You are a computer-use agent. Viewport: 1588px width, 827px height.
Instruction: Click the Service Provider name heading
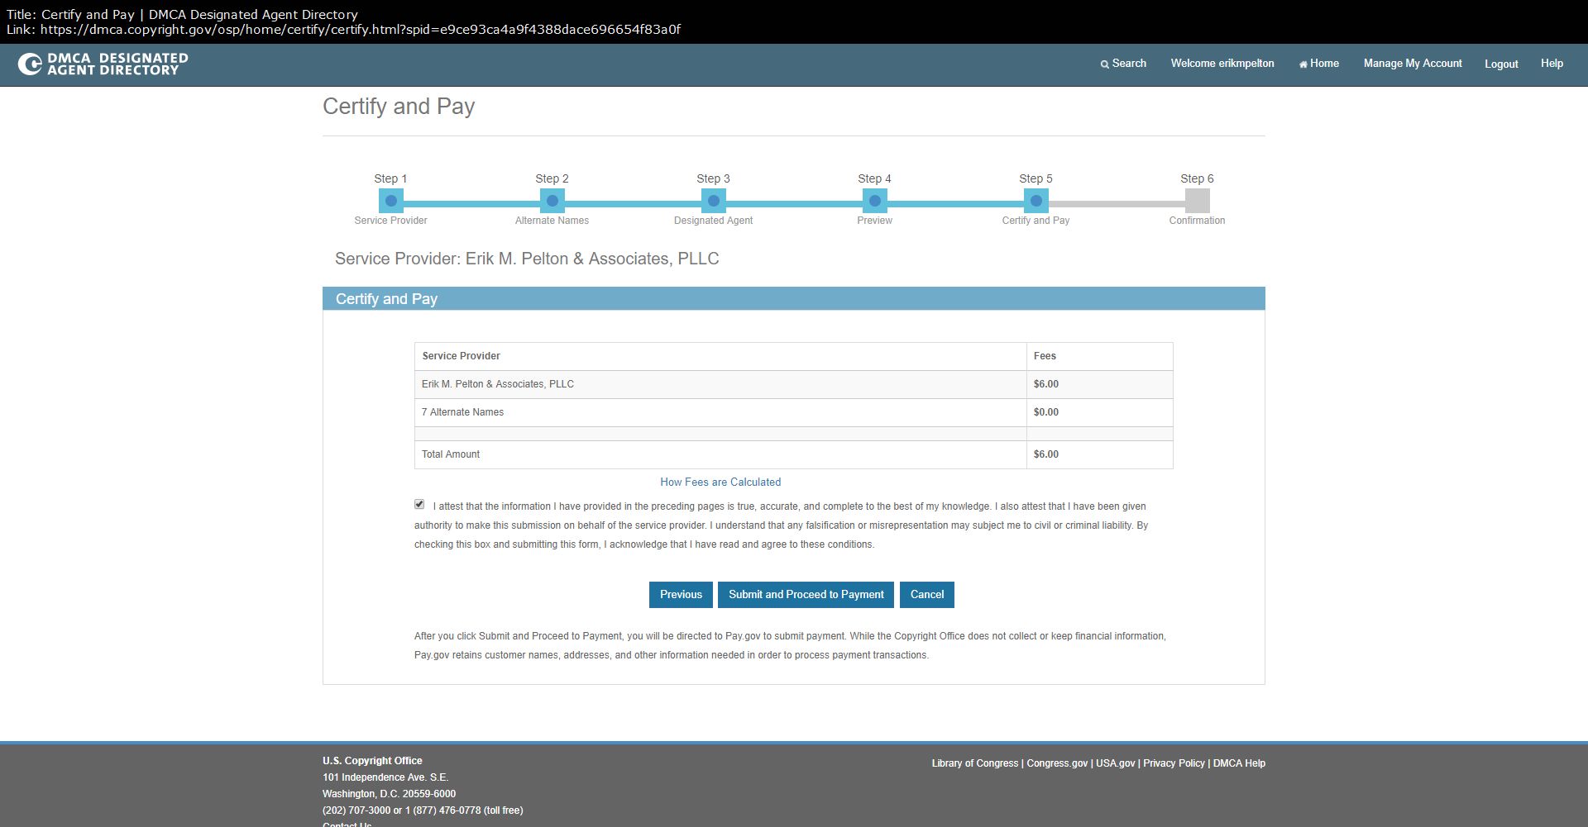(x=527, y=259)
